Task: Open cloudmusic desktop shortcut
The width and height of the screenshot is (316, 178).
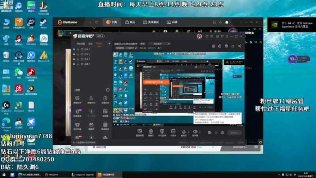Action: 19,90
